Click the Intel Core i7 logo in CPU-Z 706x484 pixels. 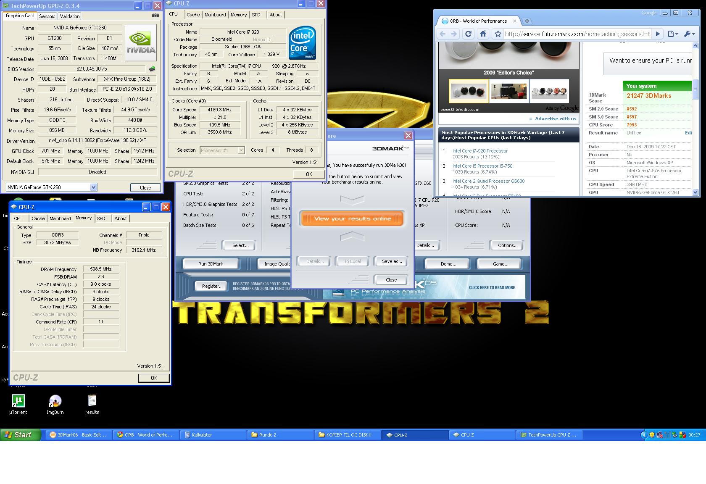pos(302,44)
